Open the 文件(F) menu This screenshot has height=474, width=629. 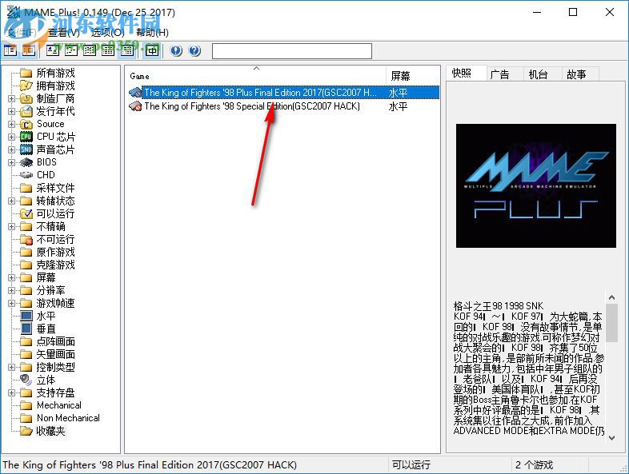22,33
